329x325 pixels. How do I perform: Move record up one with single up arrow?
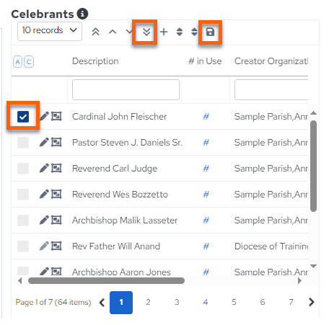tap(113, 32)
